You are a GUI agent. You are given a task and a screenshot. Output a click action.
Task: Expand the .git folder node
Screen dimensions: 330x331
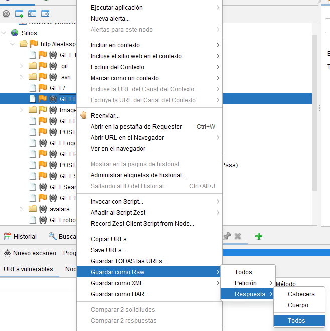(x=21, y=66)
